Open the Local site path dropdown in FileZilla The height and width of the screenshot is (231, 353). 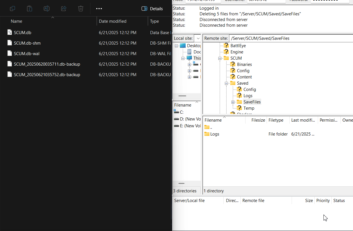[x=198, y=38]
